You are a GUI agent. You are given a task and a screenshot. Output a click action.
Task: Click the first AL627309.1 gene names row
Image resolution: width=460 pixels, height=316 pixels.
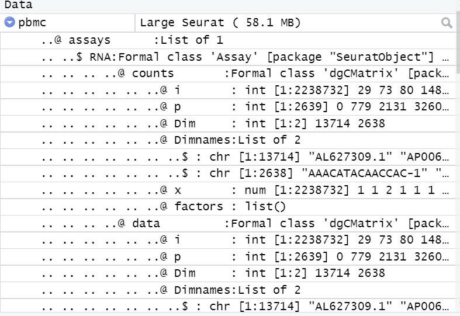227,157
